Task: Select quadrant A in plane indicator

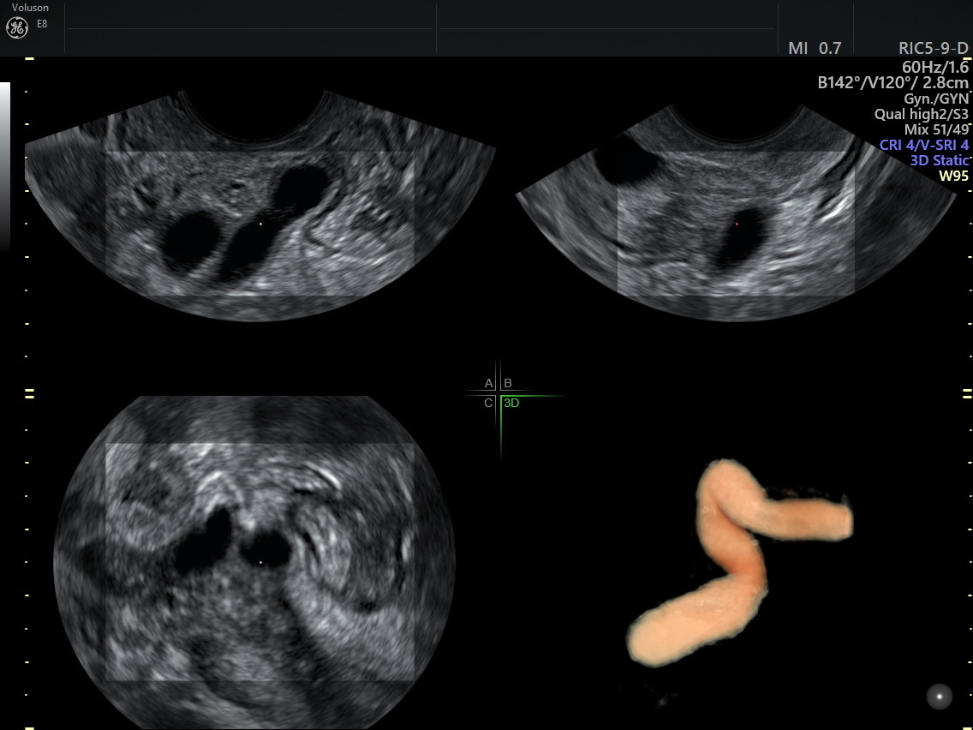Action: coord(489,383)
